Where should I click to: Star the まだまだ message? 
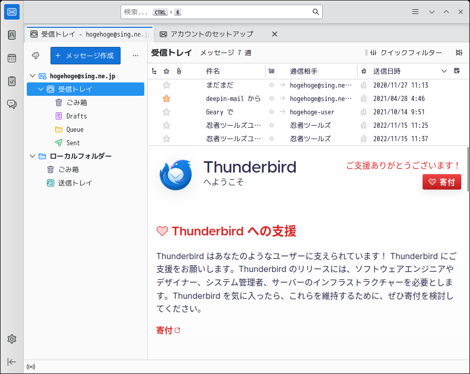[166, 85]
